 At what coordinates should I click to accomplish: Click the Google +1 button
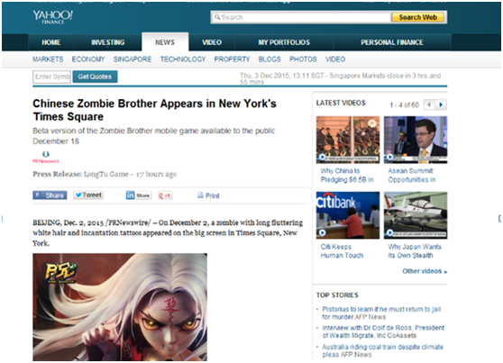click(165, 195)
